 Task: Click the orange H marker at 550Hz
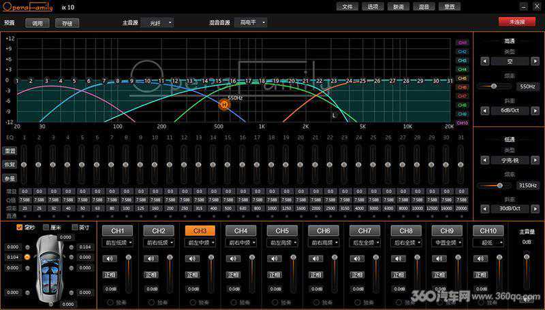tap(223, 104)
